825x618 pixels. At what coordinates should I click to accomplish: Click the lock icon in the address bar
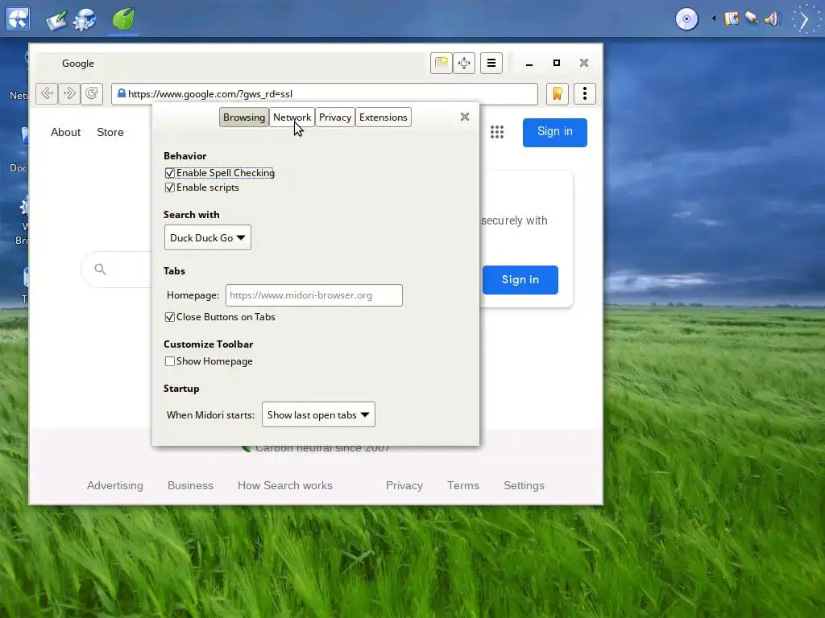(x=121, y=93)
